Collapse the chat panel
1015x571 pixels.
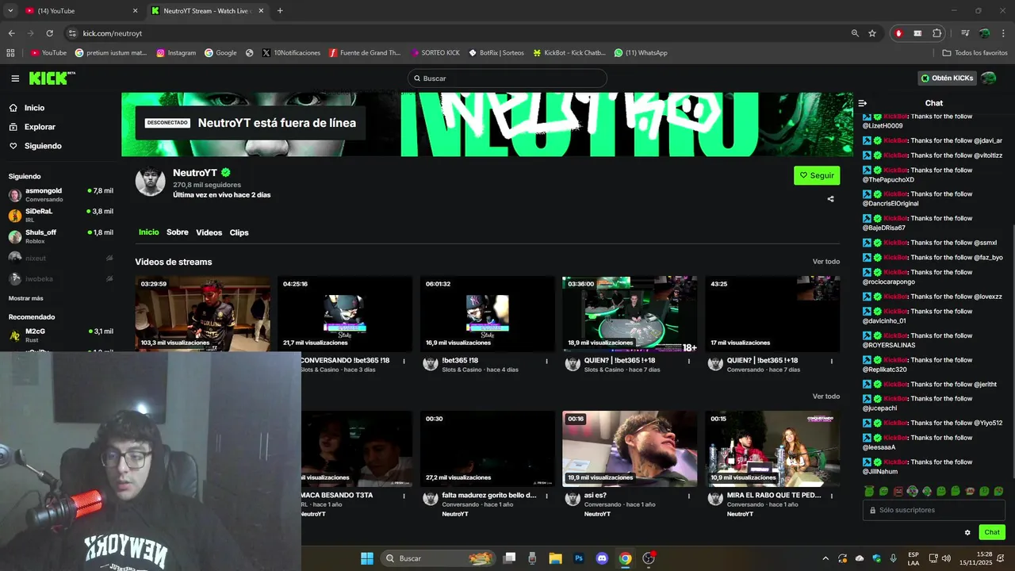click(x=863, y=103)
